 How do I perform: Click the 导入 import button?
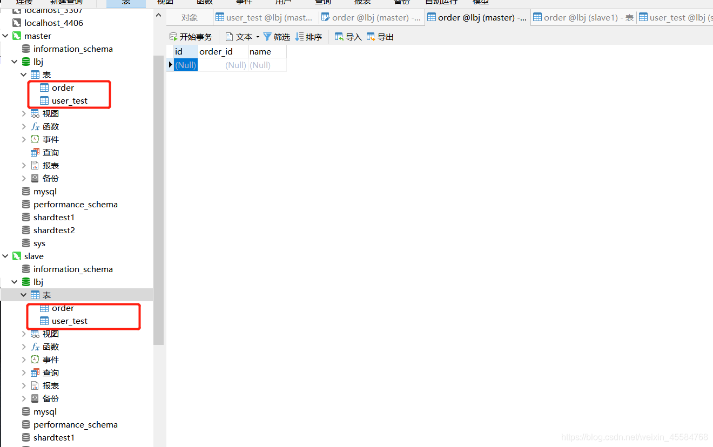[348, 37]
